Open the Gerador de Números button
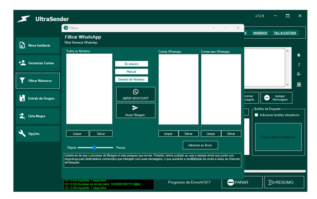This screenshot has height=199, width=317. coord(132,80)
